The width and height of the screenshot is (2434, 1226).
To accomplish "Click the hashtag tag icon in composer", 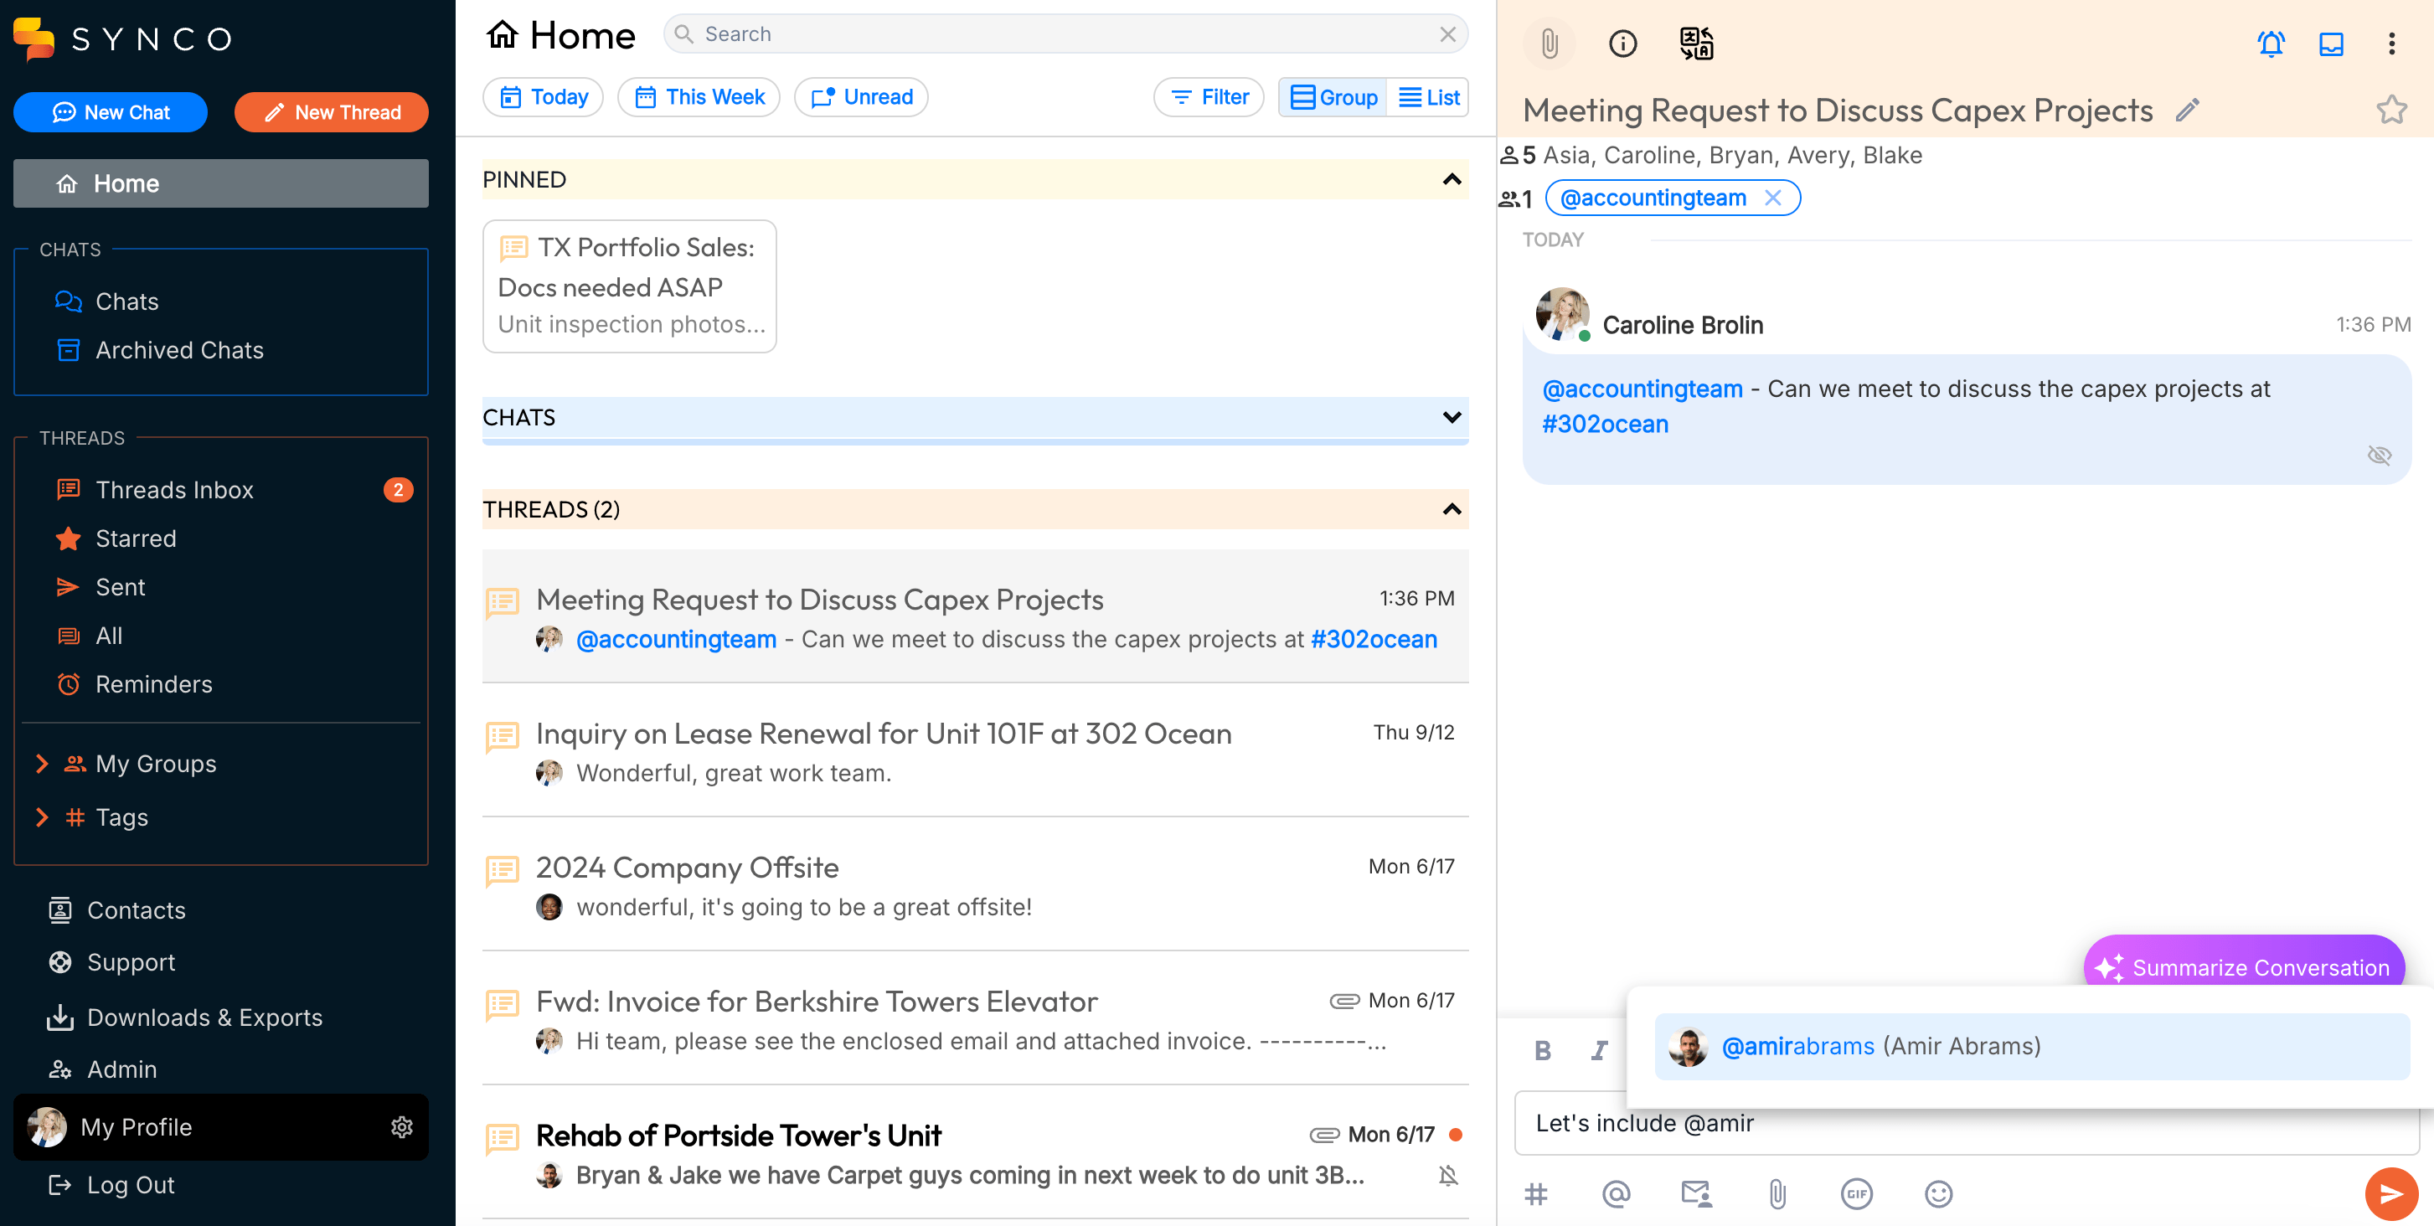I will pos(1536,1194).
